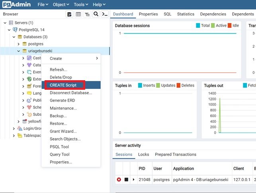The width and height of the screenshot is (256, 193).
Task: Click the Foreign Data Wrappers icon
Action: 29,86
